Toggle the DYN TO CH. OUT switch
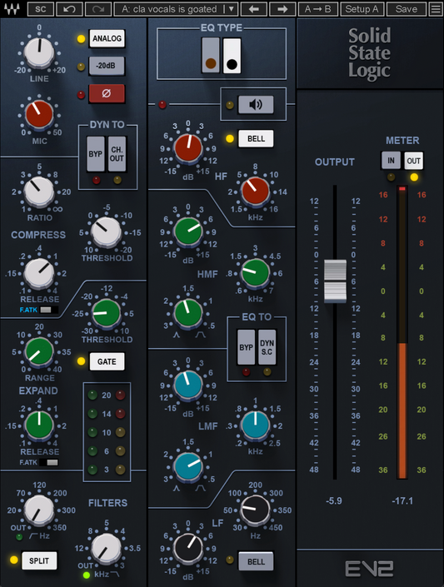The image size is (444, 587). pyautogui.click(x=117, y=154)
